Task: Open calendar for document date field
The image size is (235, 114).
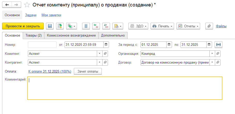Action: coord(106,45)
